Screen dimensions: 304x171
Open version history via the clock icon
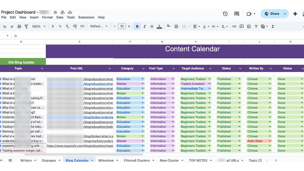[x=225, y=14]
